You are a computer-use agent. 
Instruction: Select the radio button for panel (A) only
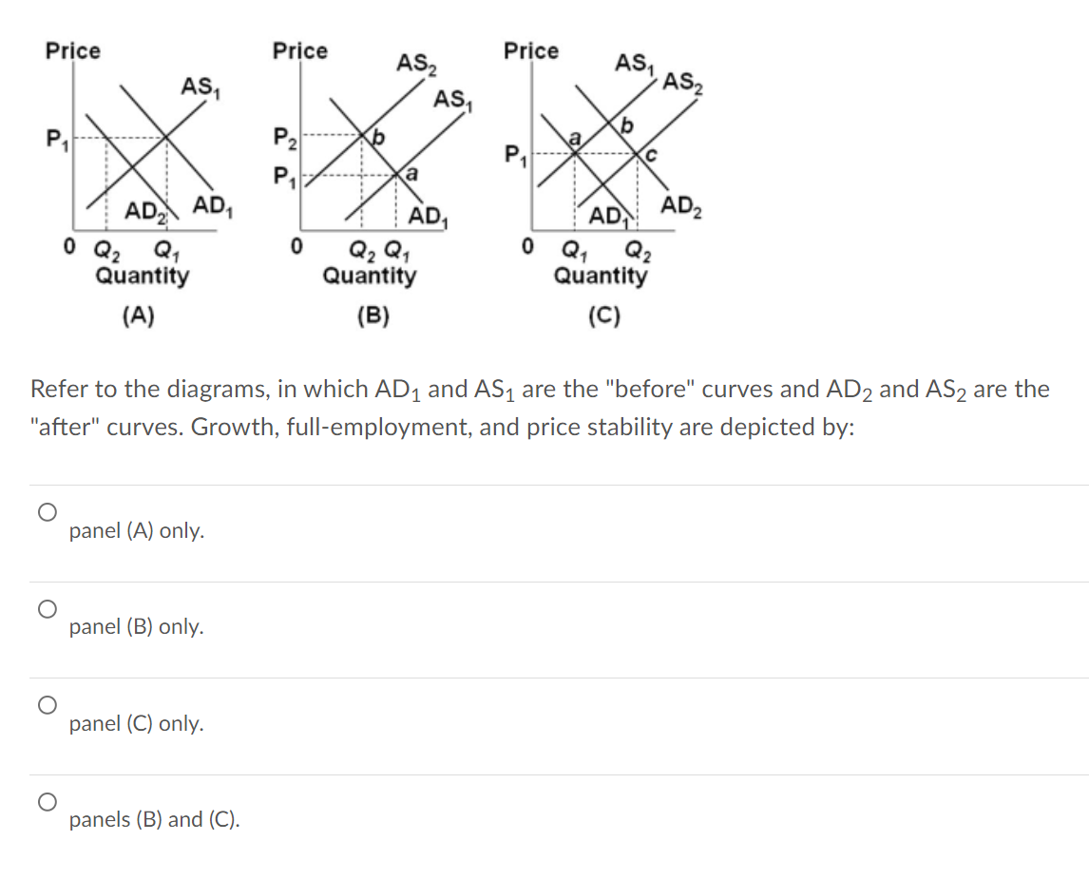(x=47, y=510)
